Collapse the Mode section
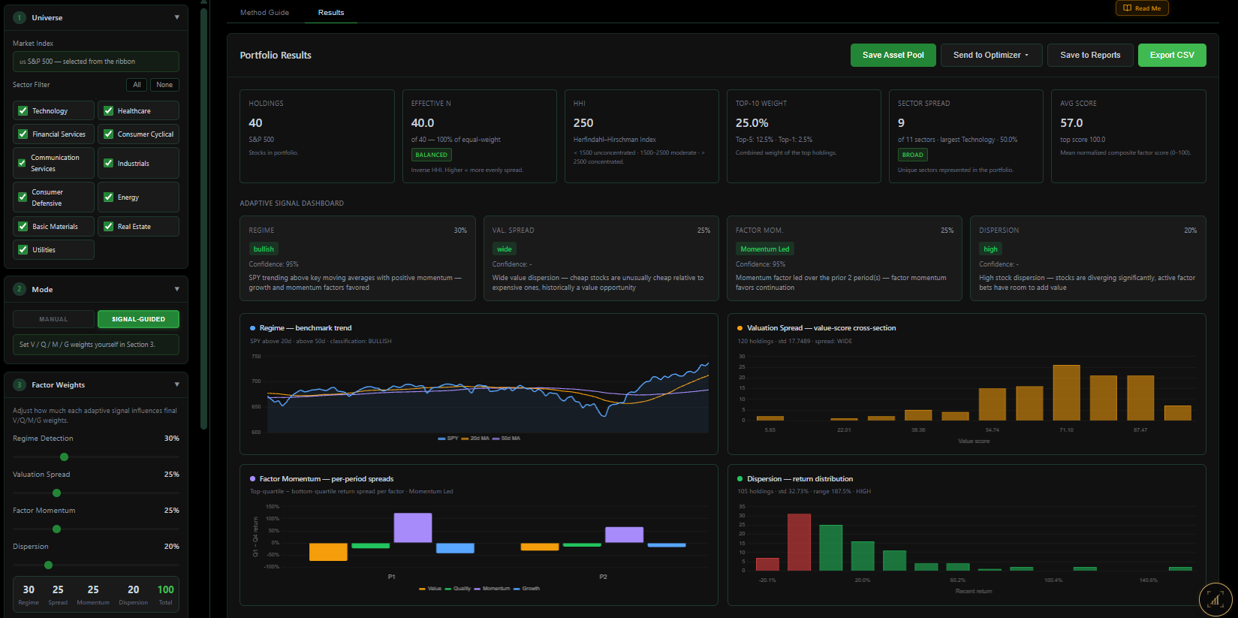 click(x=177, y=289)
